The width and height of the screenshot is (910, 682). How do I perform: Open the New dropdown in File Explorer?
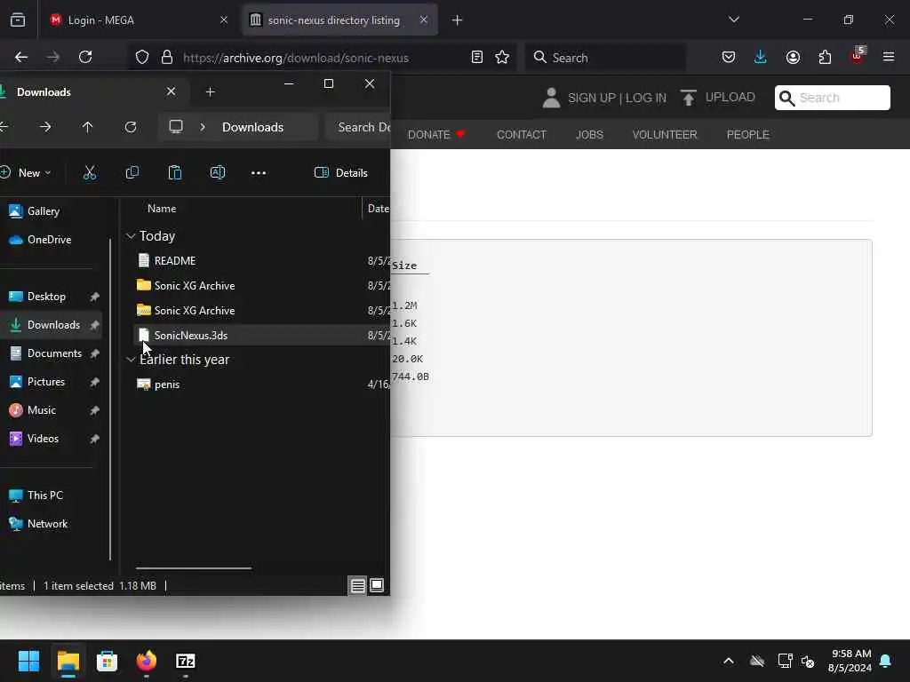point(27,173)
